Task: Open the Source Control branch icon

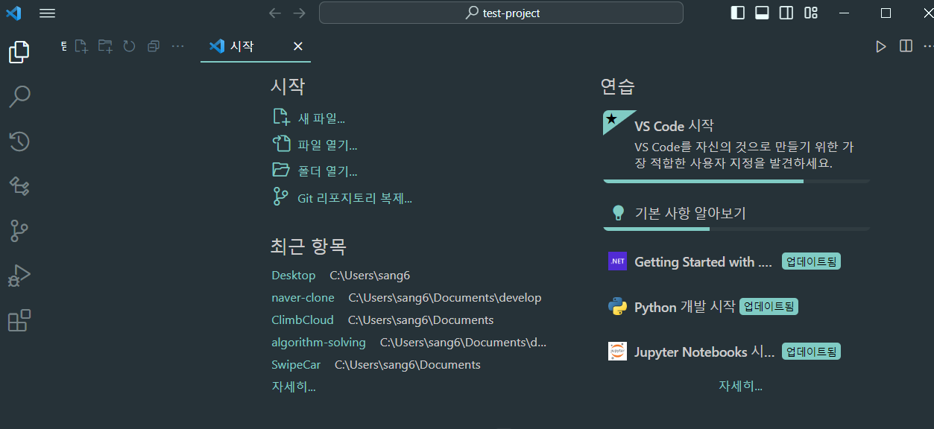Action: (x=19, y=232)
